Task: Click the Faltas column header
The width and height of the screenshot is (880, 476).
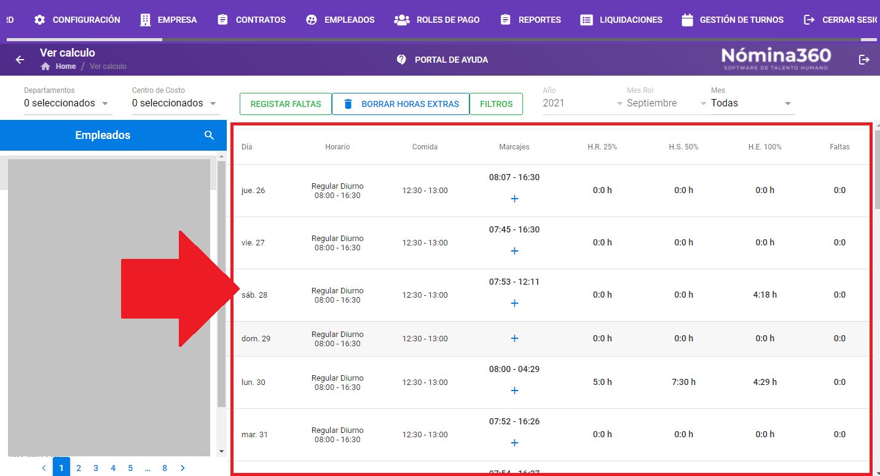Action: [x=839, y=147]
